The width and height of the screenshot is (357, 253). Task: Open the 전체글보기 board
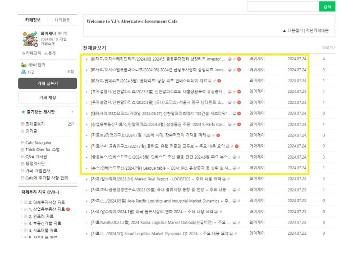(35, 124)
